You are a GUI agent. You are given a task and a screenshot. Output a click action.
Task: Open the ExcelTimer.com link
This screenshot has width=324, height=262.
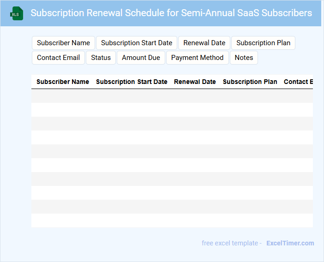(290, 243)
